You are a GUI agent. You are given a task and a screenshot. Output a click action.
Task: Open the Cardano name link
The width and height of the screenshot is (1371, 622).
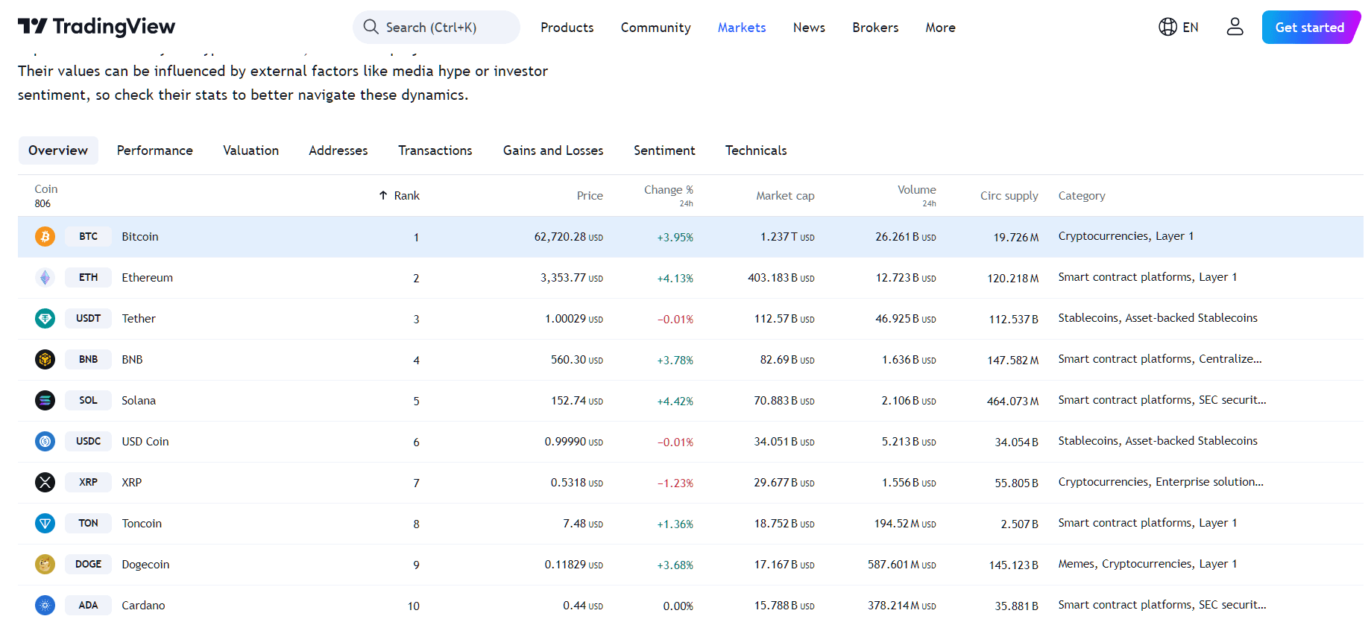(143, 606)
